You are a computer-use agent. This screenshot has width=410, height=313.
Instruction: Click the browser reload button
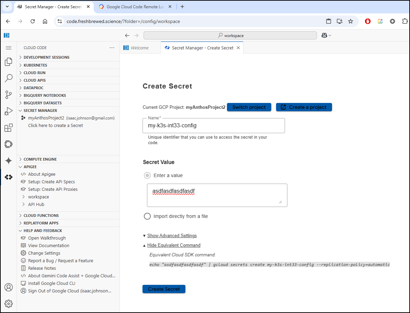[x=33, y=21]
